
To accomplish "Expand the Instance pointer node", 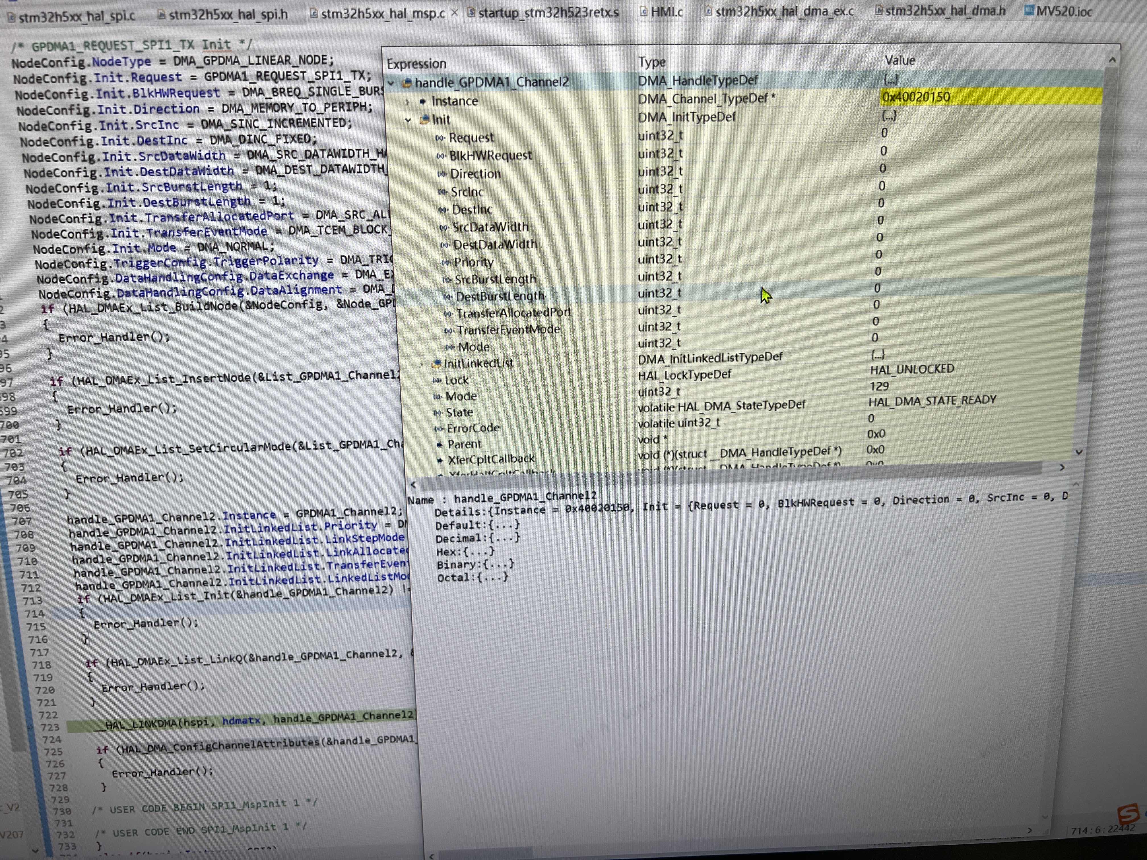I will click(408, 102).
